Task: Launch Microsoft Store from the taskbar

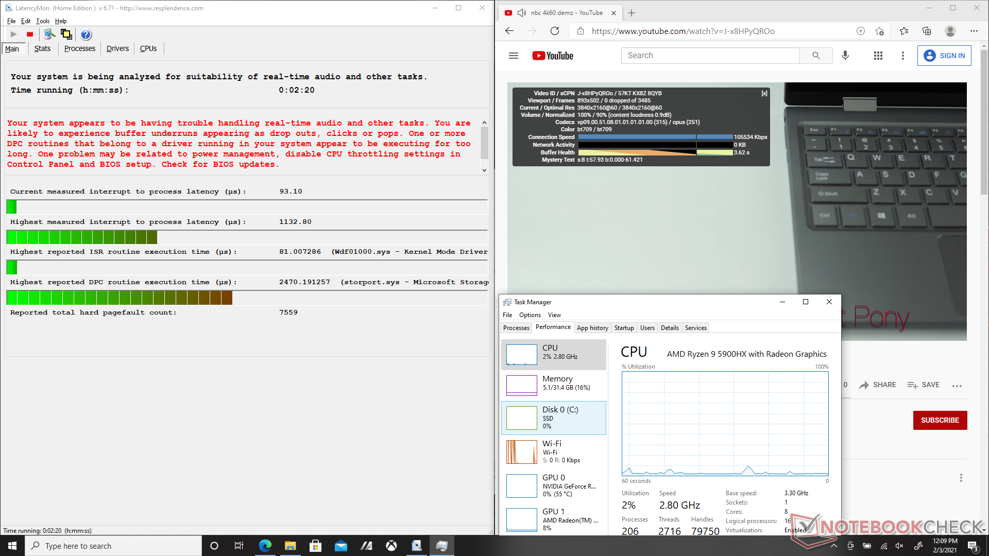Action: (x=315, y=546)
